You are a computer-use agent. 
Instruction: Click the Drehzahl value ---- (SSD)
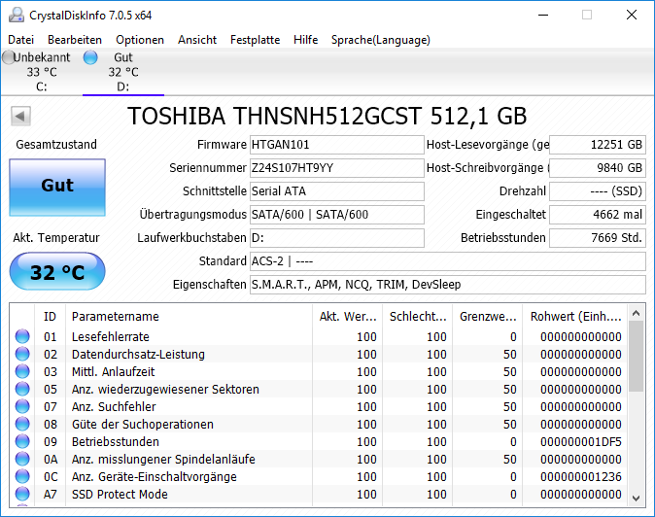point(598,191)
